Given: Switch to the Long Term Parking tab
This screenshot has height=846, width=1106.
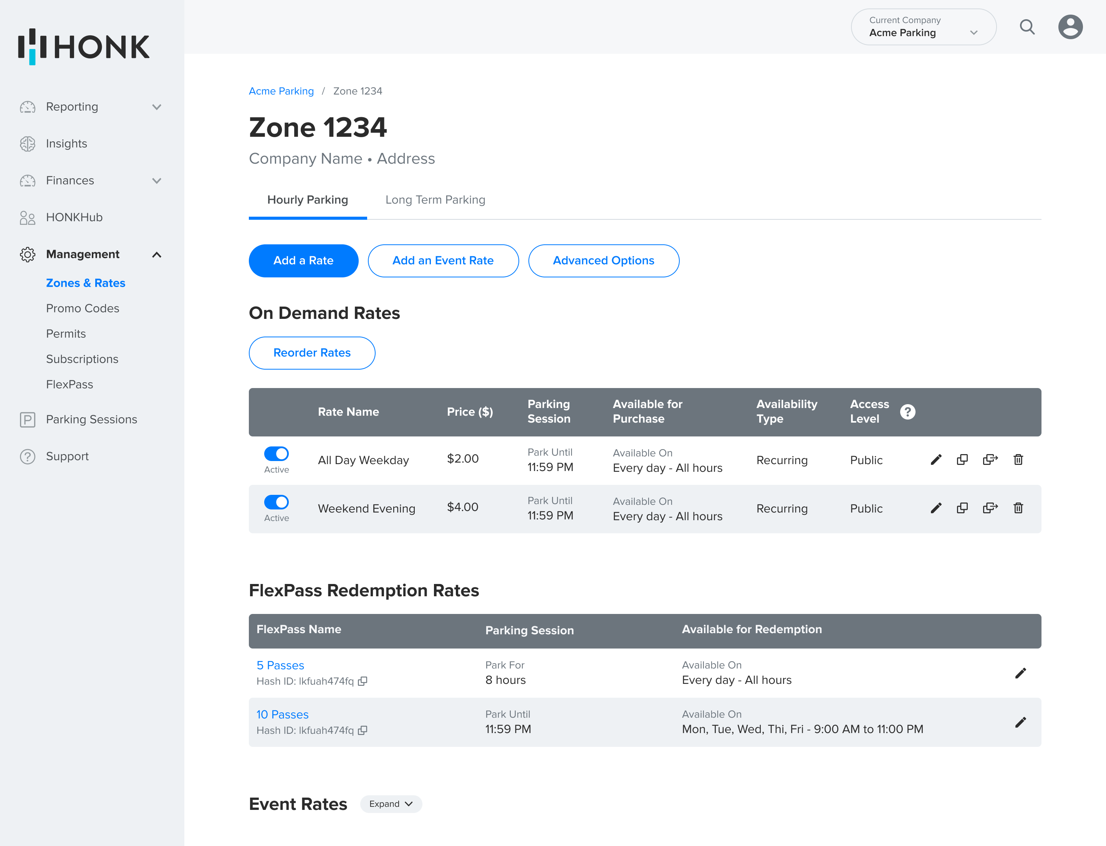Looking at the screenshot, I should [x=435, y=200].
